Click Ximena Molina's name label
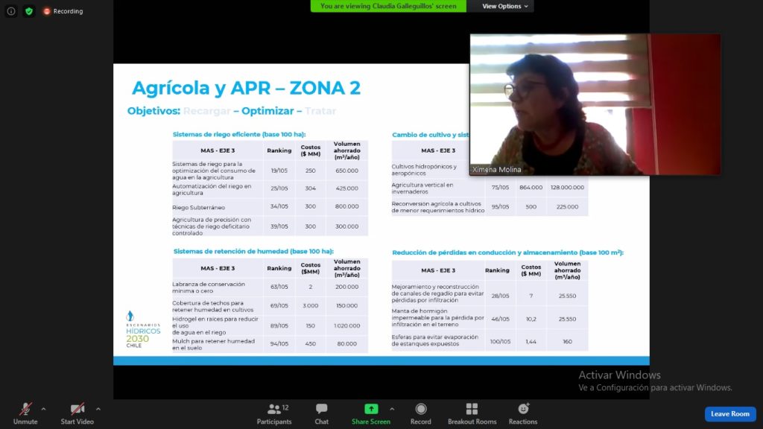 (x=497, y=170)
